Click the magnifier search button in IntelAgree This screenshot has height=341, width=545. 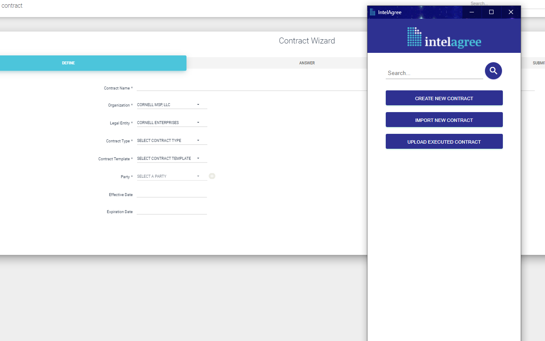click(x=493, y=71)
